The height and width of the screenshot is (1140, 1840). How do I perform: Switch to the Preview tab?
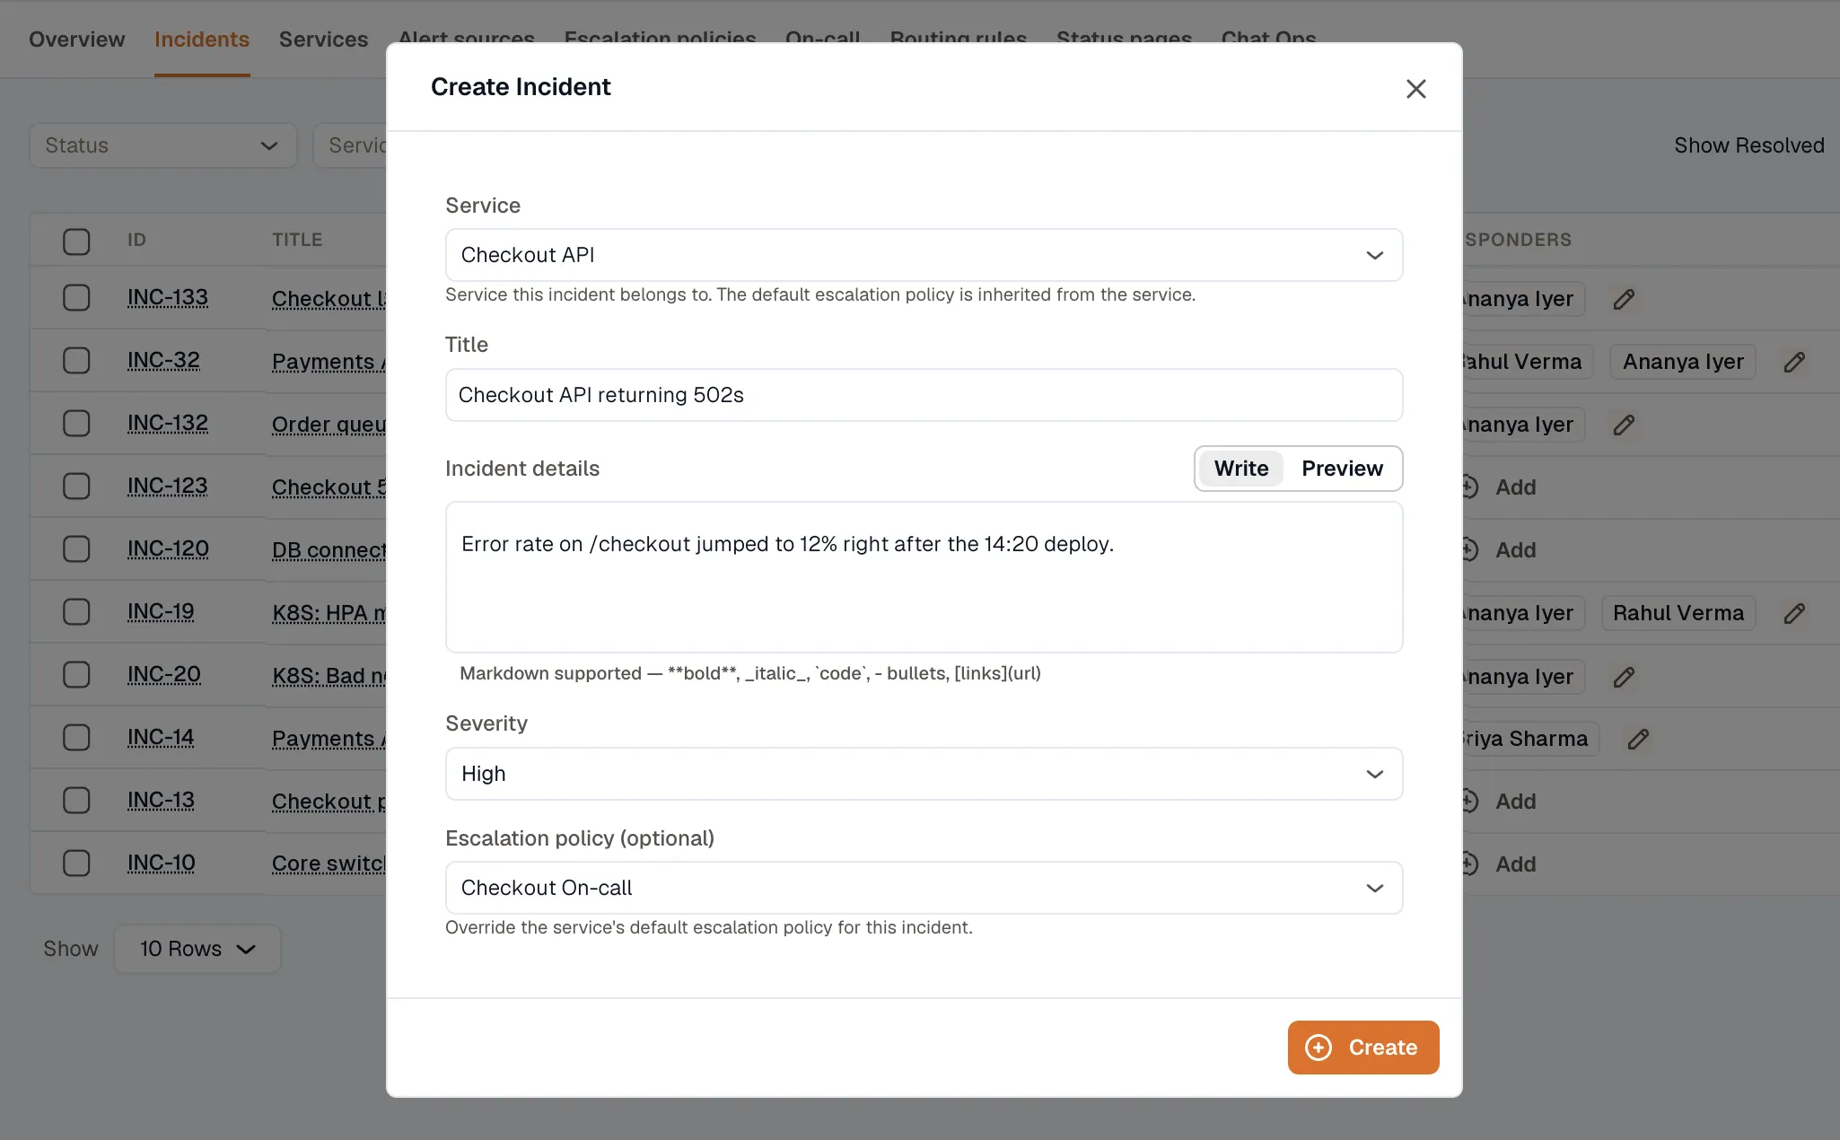tap(1342, 469)
